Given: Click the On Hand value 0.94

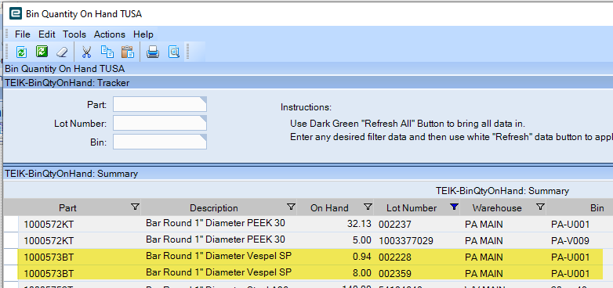Looking at the screenshot, I should pyautogui.click(x=361, y=257).
